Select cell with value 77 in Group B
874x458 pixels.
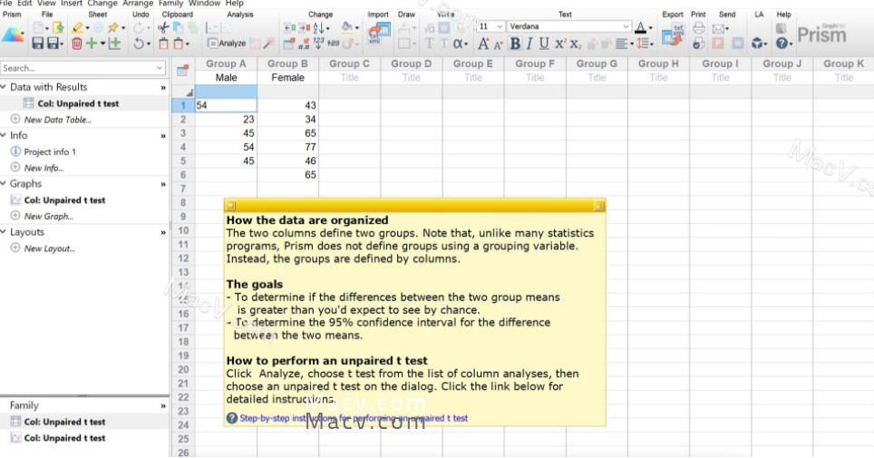[287, 147]
